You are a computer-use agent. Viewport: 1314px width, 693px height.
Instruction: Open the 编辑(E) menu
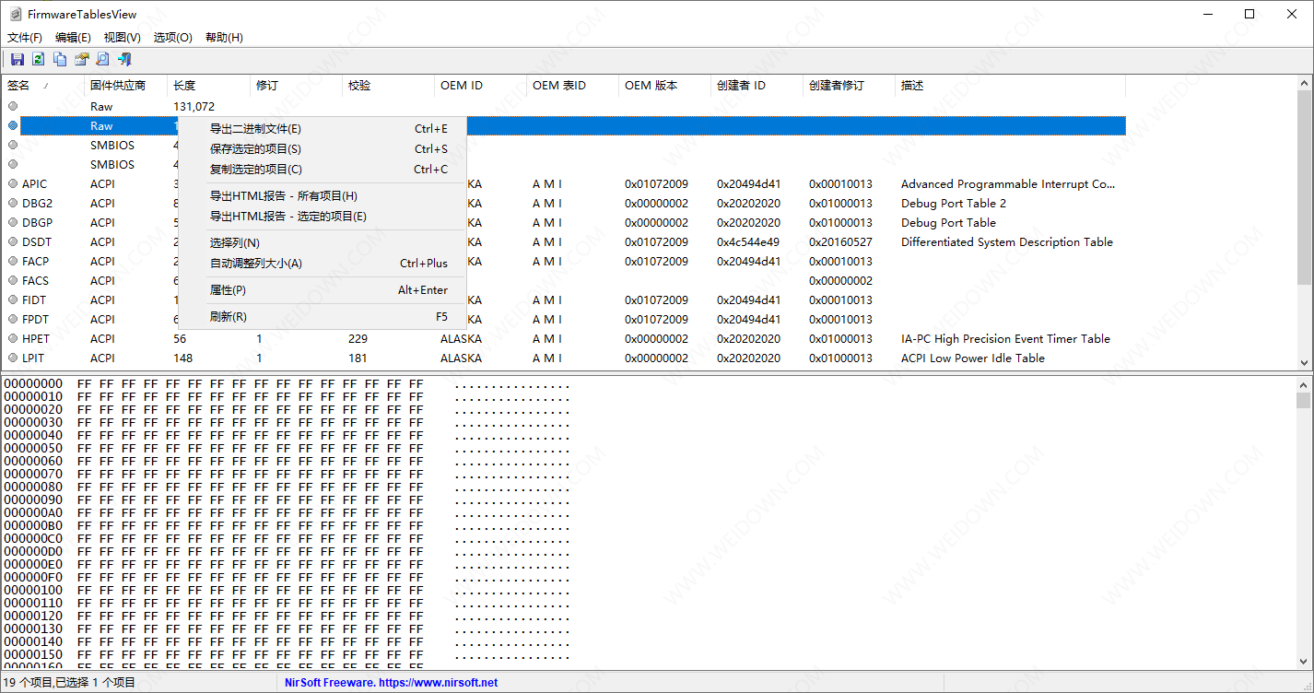[73, 38]
